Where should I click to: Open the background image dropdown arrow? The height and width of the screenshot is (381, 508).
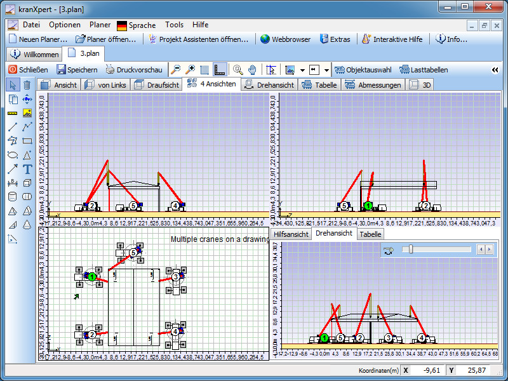point(302,70)
